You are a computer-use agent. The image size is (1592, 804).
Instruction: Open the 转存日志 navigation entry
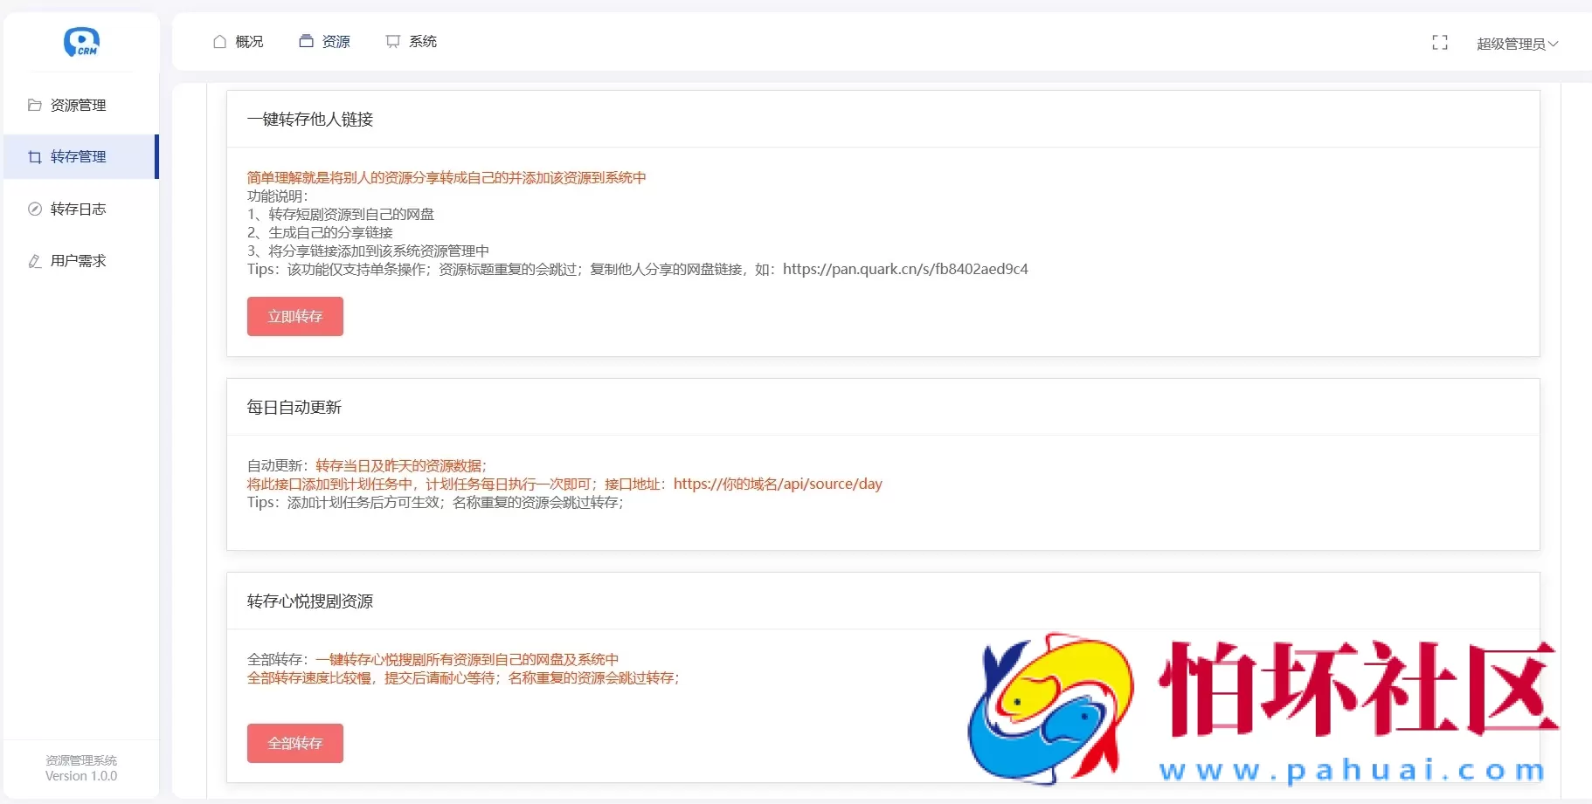click(78, 209)
